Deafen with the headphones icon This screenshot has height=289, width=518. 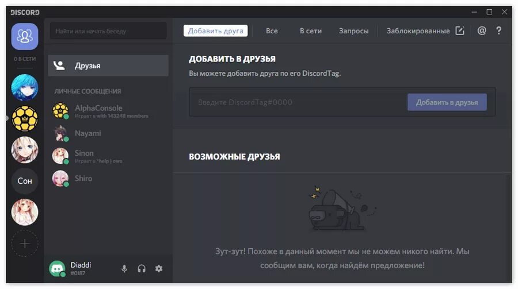point(142,268)
